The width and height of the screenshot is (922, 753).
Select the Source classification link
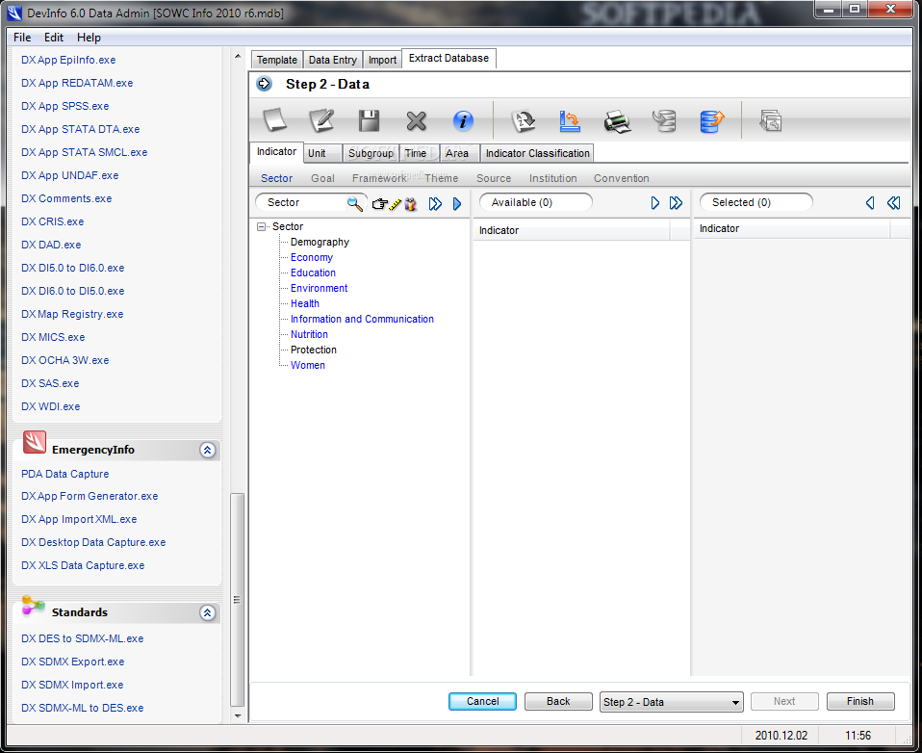(x=494, y=178)
